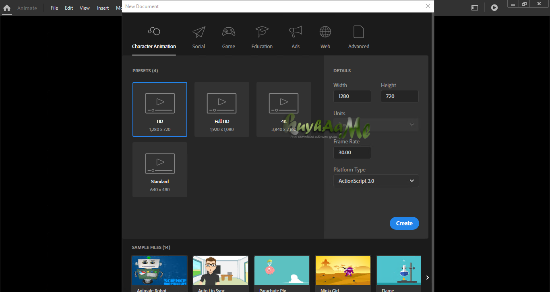
Task: Click the Create button
Action: point(404,223)
